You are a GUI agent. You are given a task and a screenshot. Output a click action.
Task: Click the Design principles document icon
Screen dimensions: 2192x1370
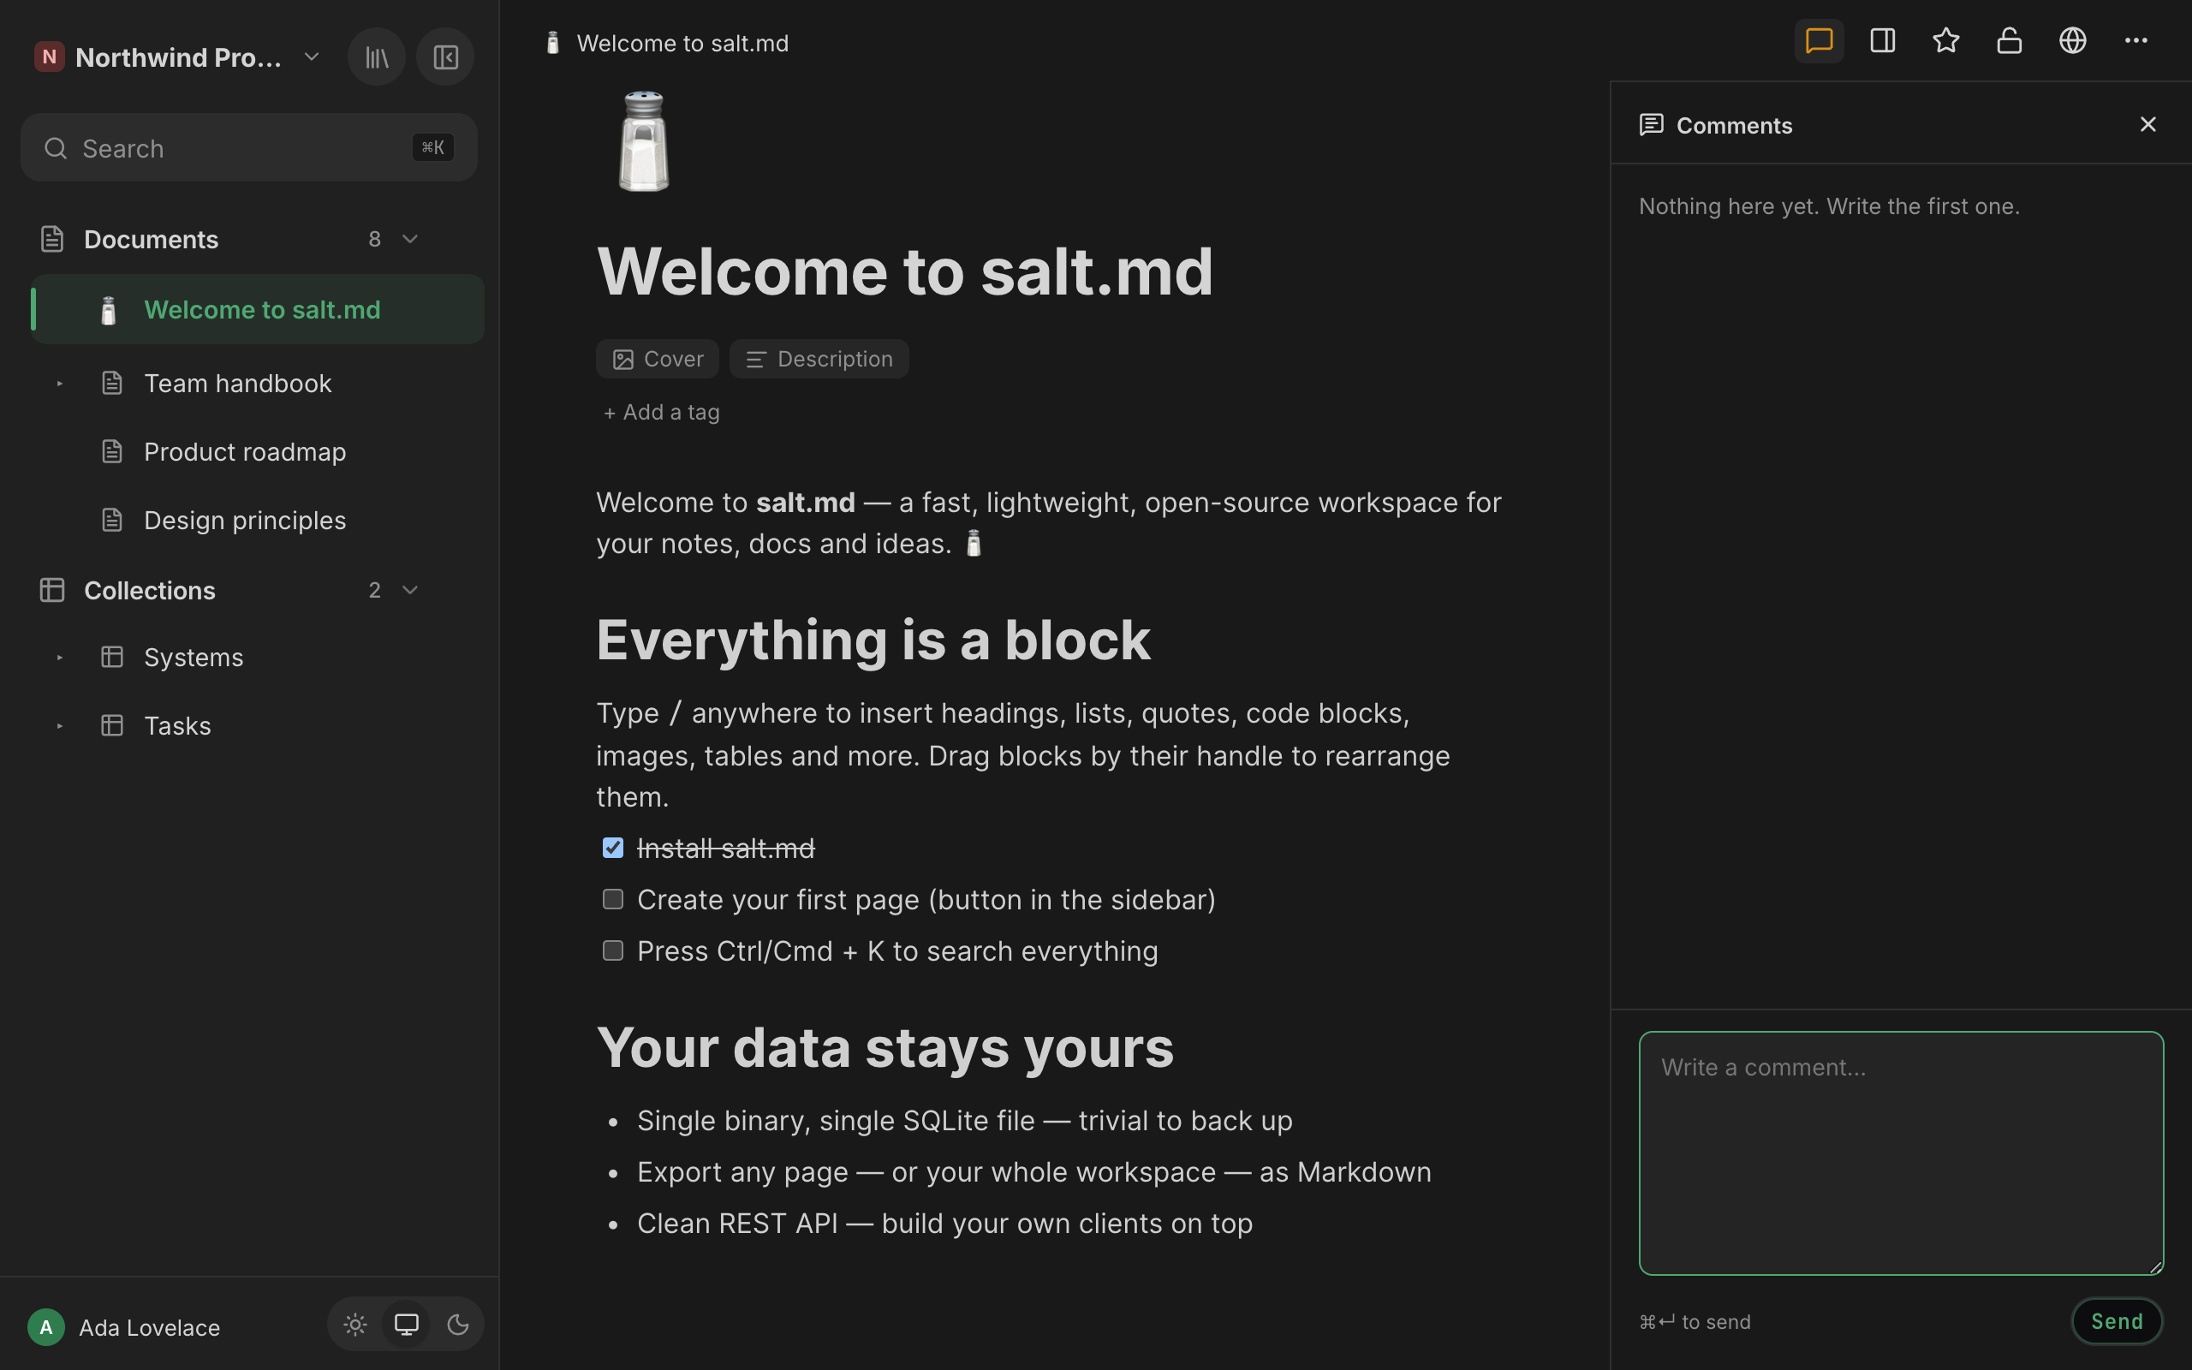pos(112,520)
